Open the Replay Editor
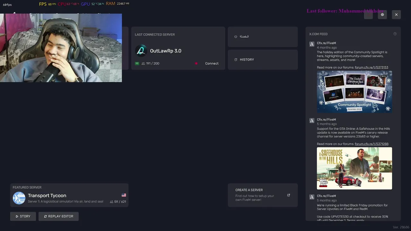 (x=58, y=216)
